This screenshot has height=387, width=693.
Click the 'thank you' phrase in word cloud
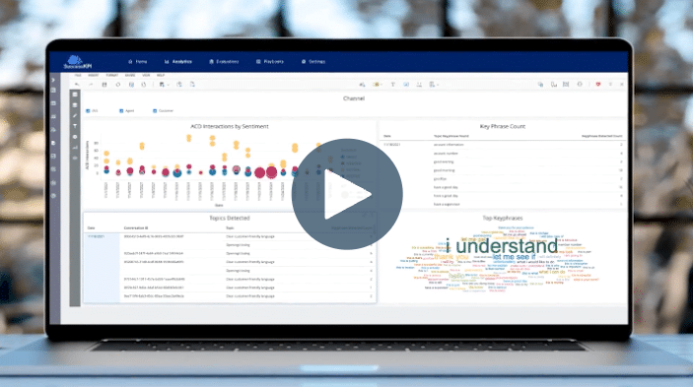tap(450, 256)
